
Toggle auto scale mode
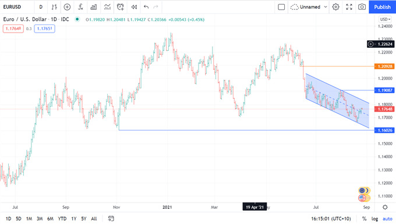387,219
